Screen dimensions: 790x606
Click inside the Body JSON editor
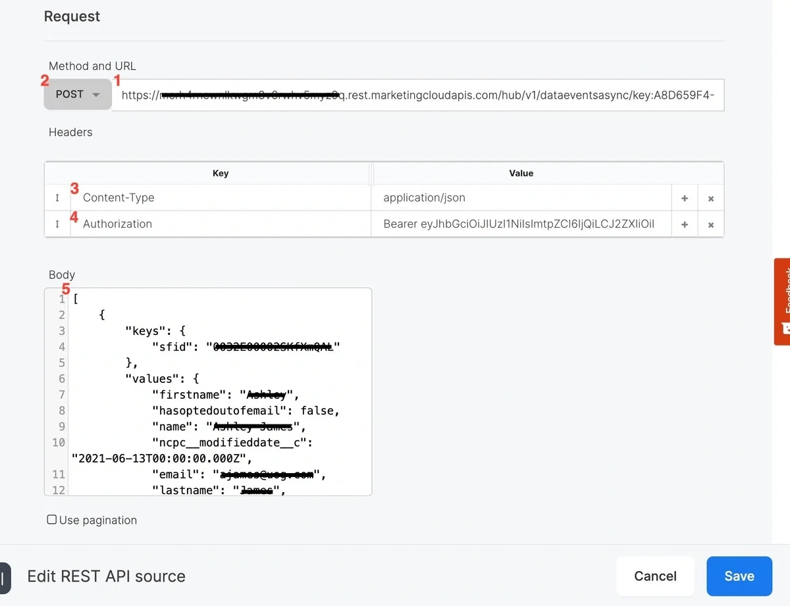pyautogui.click(x=208, y=391)
